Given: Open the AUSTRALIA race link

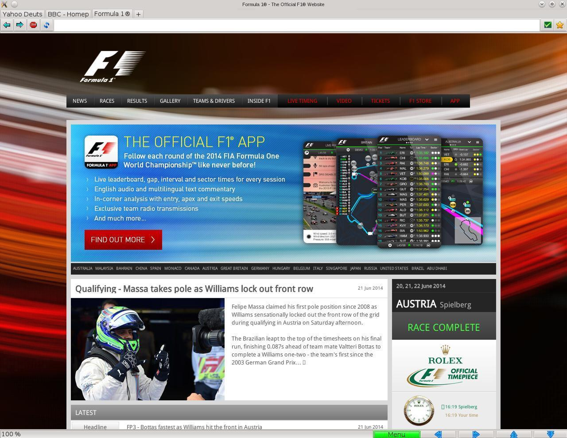Looking at the screenshot, I should (x=82, y=268).
